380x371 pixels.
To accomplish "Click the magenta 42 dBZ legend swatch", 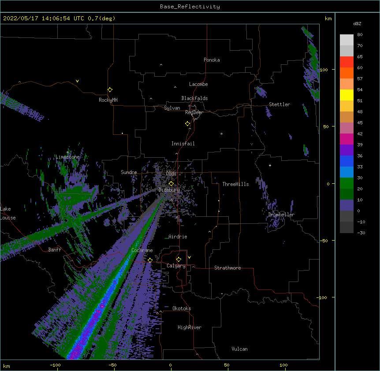I will click(x=346, y=139).
